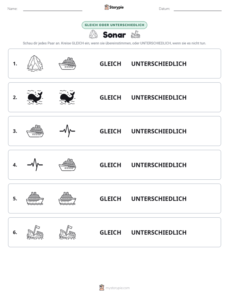229x297 pixels.
Task: Click the Name input line
Action: 53,9
